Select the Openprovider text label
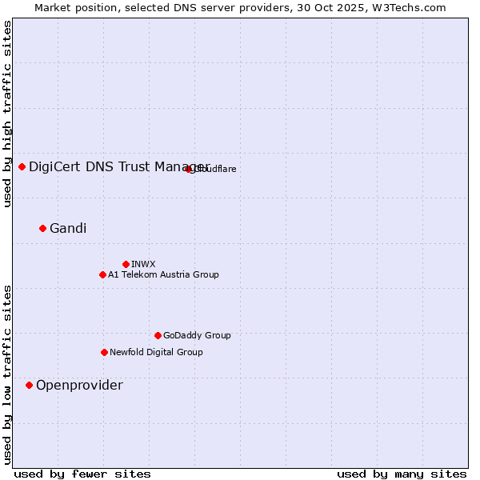Screen dimensions: 480x480 (x=79, y=385)
